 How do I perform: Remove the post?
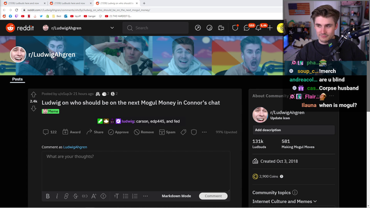tap(144, 132)
